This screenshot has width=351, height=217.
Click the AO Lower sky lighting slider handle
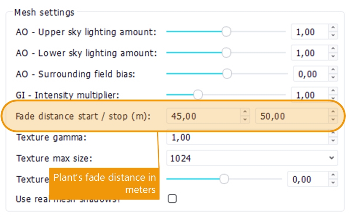coord(226,53)
